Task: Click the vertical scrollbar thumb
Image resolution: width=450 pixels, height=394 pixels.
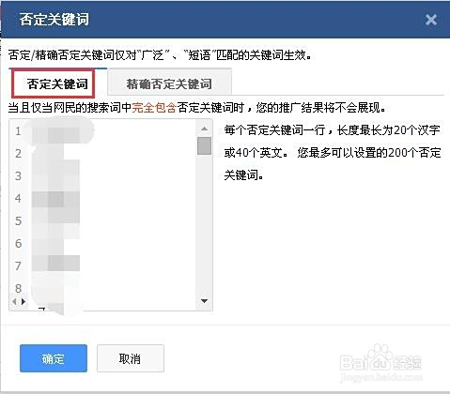Action: [x=204, y=145]
